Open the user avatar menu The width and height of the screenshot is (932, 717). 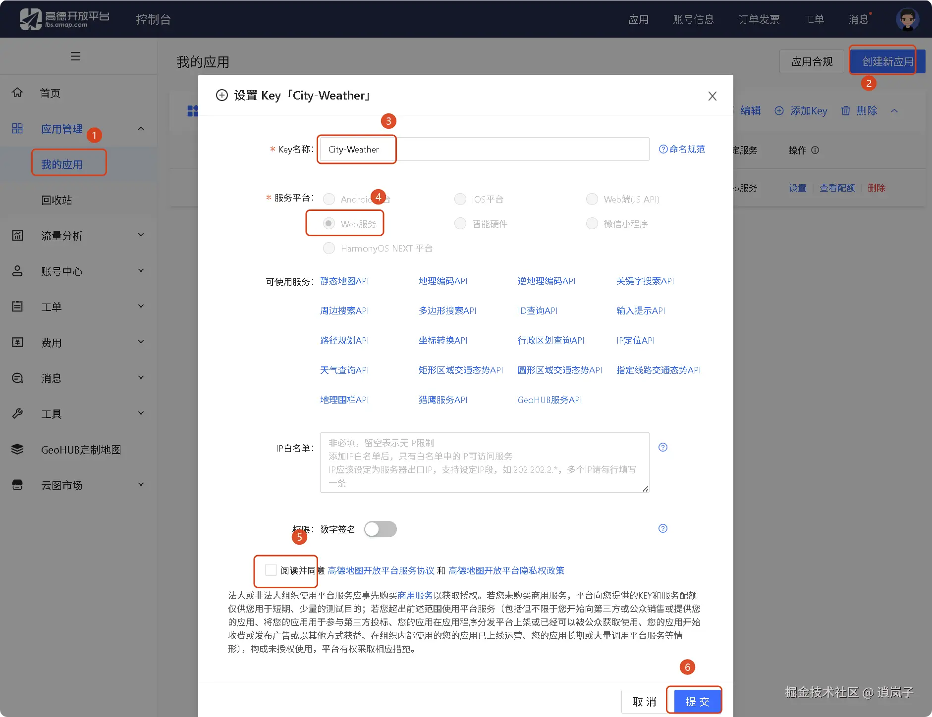pos(907,19)
